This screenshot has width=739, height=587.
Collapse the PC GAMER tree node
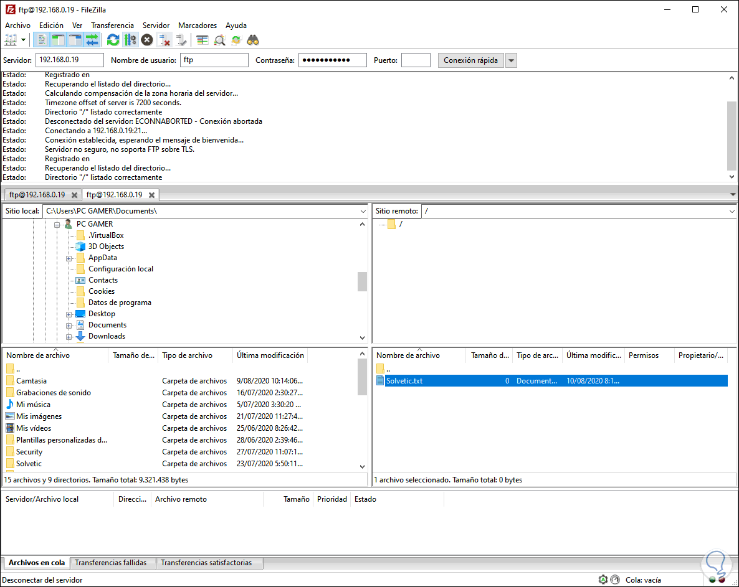[x=57, y=225]
